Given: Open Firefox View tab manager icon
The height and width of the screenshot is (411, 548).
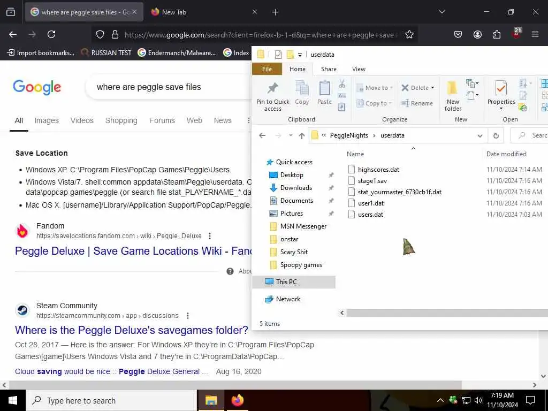Looking at the screenshot, I should pyautogui.click(x=11, y=12).
